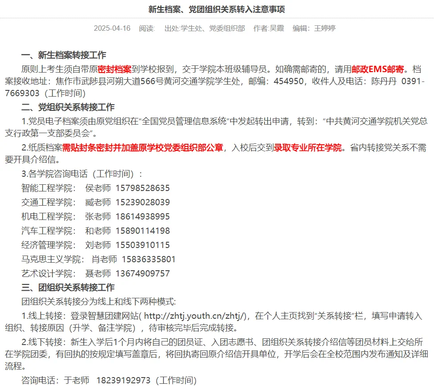Click 艺术设计学院 phone 13674909757
434x386 pixels.
143,273
